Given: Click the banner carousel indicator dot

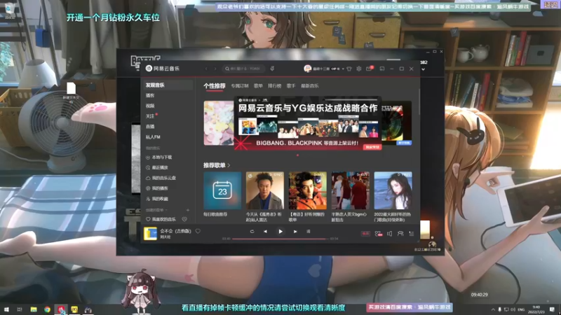Looking at the screenshot, I should point(297,155).
